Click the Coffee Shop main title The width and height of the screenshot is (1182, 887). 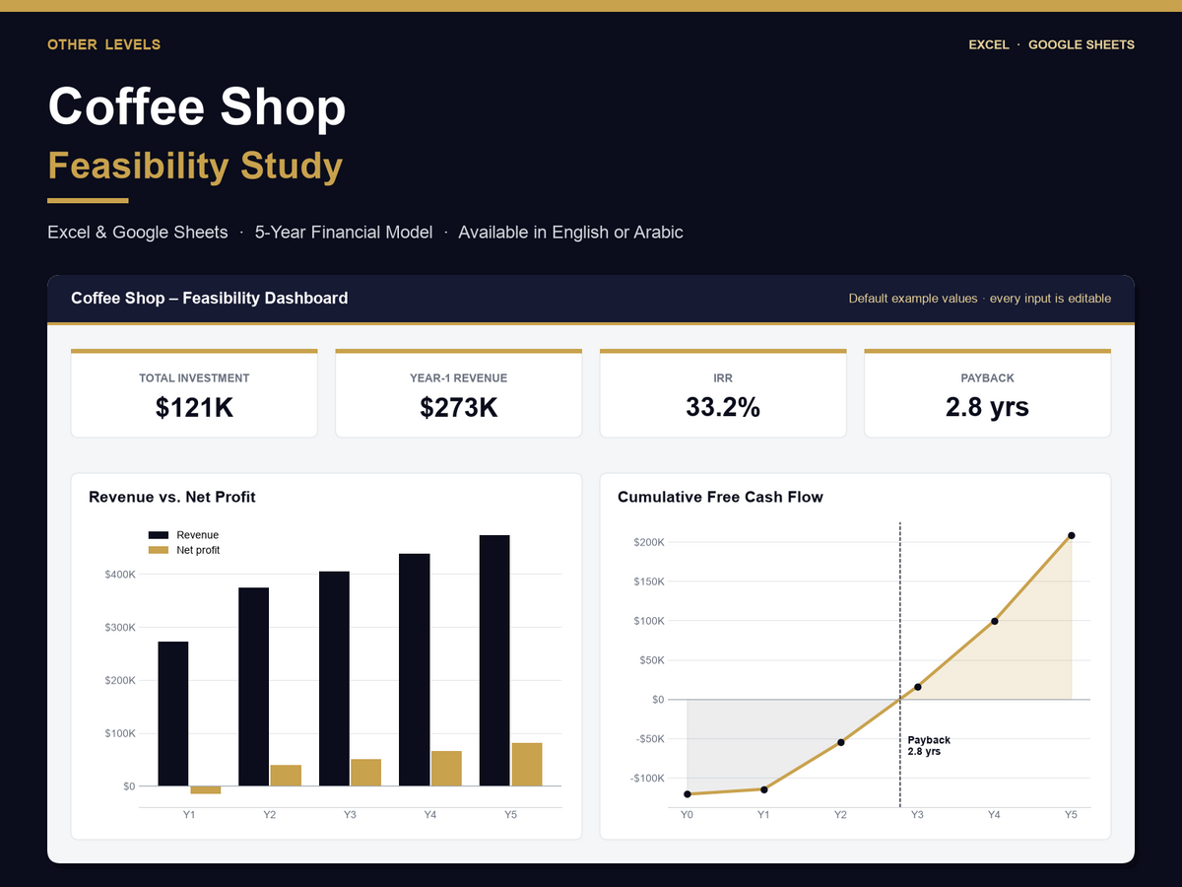pyautogui.click(x=197, y=106)
